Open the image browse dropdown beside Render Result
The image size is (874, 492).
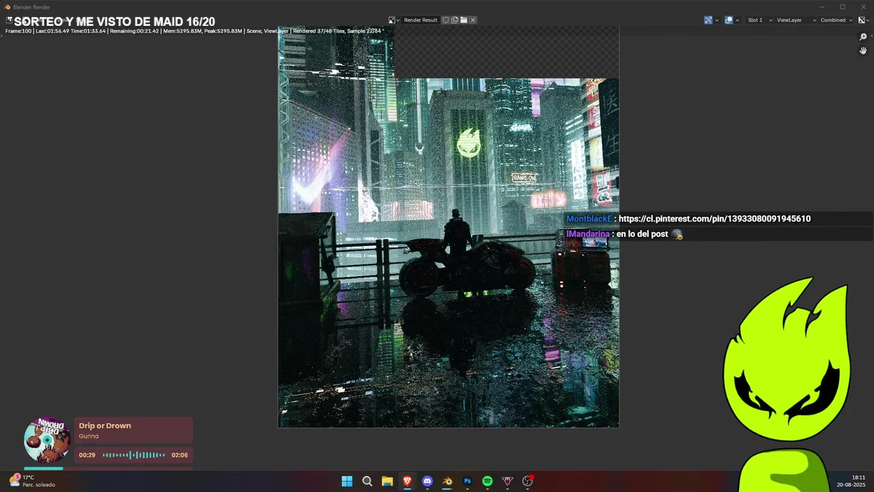(394, 20)
